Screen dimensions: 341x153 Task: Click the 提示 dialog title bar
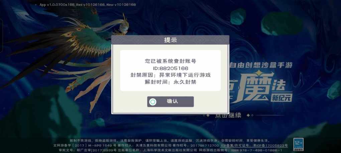(x=170, y=40)
